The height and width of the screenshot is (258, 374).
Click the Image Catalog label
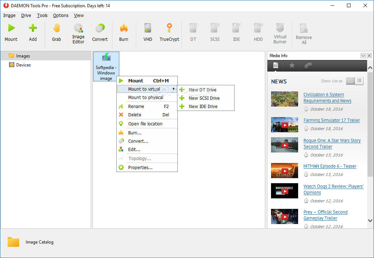[x=40, y=242]
